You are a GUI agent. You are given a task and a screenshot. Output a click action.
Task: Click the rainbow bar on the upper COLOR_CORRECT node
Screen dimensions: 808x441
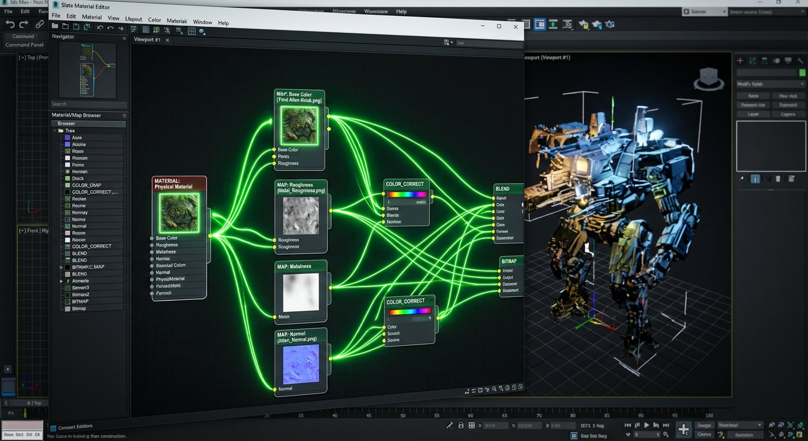(407, 195)
